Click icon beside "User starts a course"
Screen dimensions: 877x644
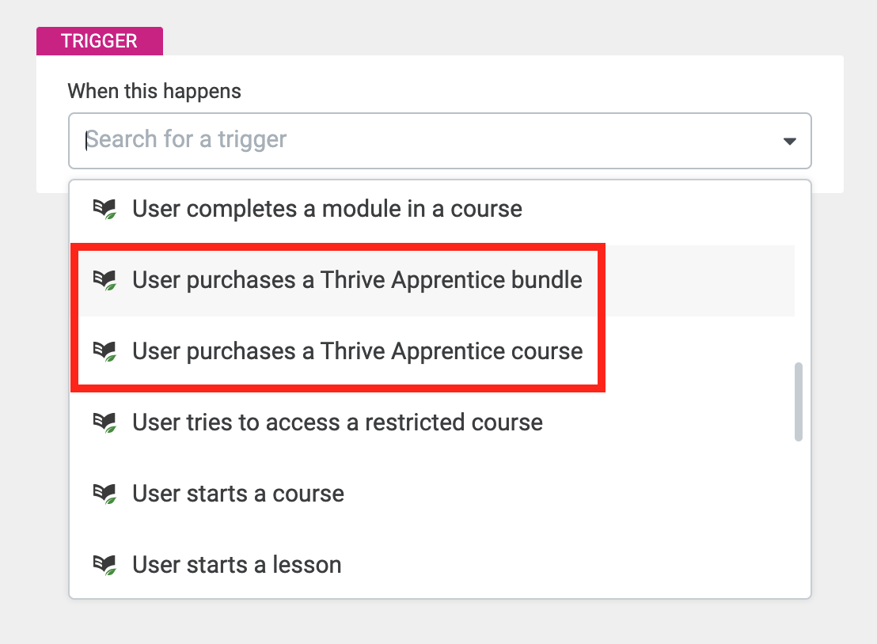[x=104, y=494]
